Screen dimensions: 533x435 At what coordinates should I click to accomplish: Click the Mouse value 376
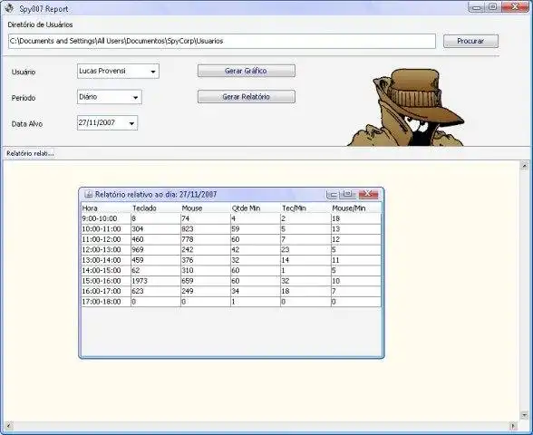click(206, 260)
